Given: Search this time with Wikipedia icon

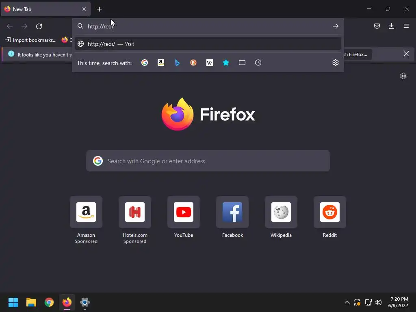Looking at the screenshot, I should 210,63.
